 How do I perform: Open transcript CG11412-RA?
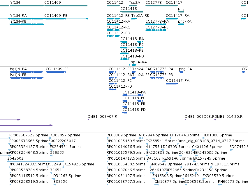(x=119, y=21)
